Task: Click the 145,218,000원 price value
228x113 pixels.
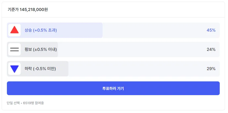Action: coord(34,10)
